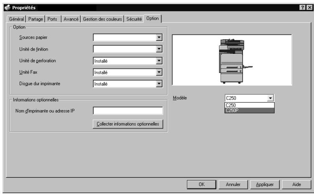Click the title bar help question icon

[302, 8]
